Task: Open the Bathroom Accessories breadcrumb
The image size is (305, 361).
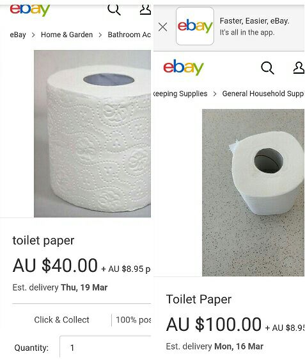Action: (129, 35)
